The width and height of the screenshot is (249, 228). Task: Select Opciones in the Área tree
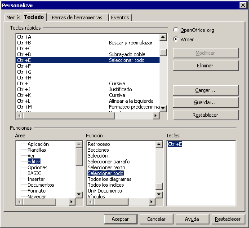(37, 167)
